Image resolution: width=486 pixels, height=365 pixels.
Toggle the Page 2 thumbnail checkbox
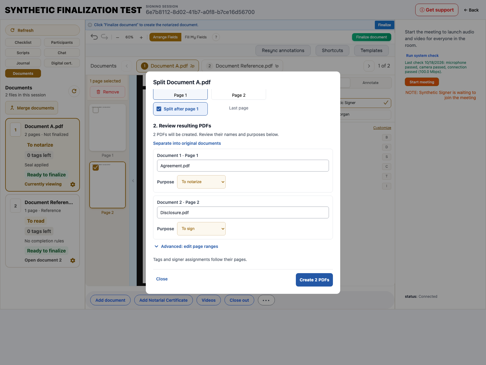pyautogui.click(x=96, y=168)
